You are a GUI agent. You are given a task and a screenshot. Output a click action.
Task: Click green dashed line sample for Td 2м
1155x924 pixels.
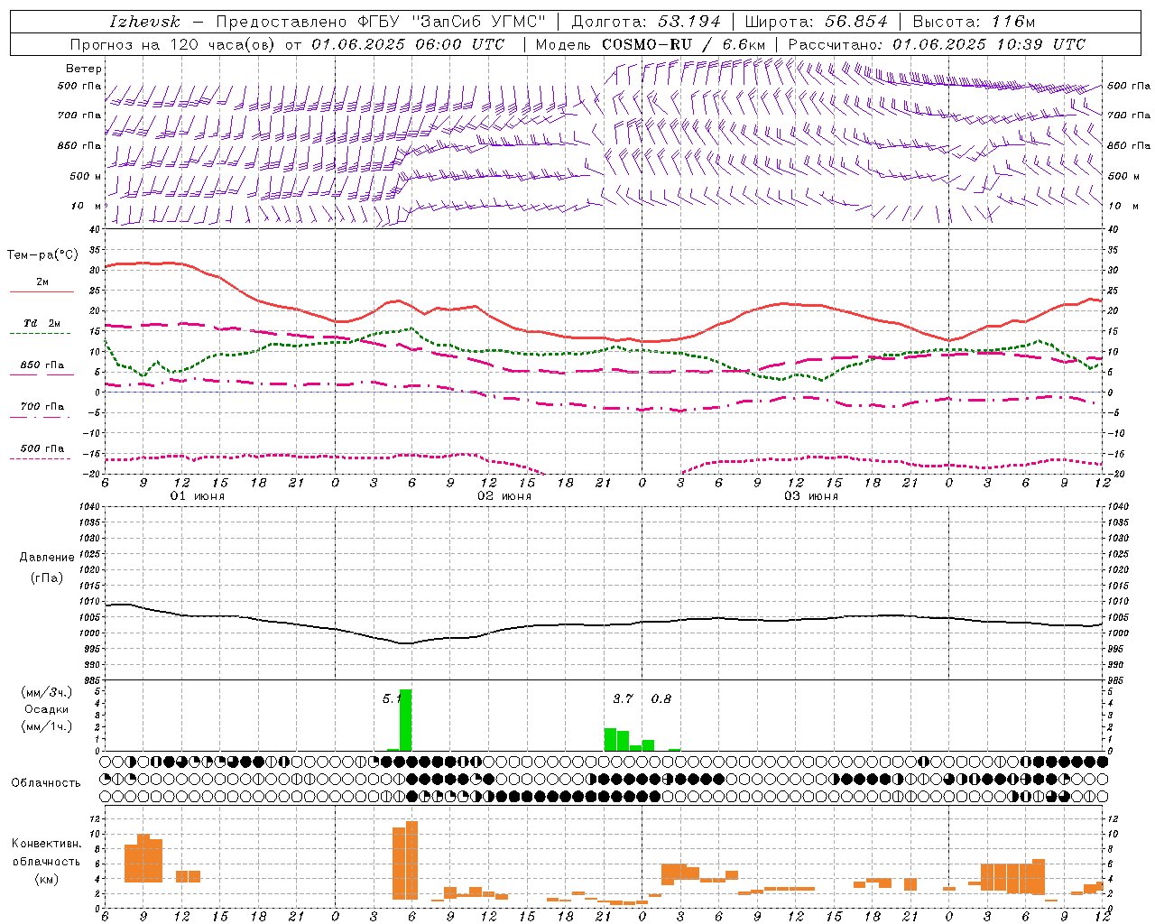coord(40,333)
